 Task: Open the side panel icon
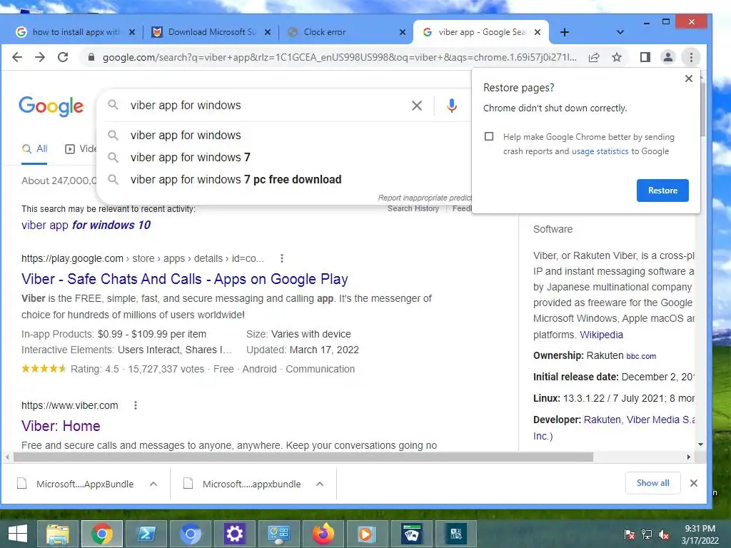pyautogui.click(x=645, y=57)
